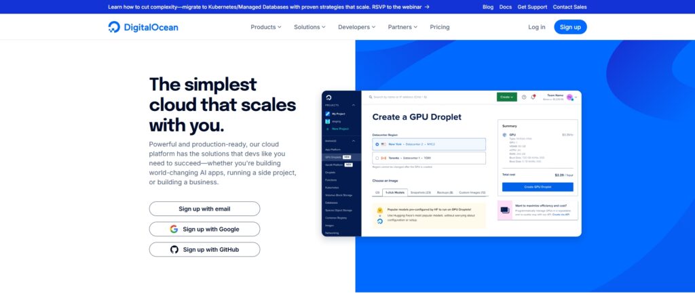Click the Sign up button in the header
This screenshot has width=695, height=300.
(x=570, y=27)
